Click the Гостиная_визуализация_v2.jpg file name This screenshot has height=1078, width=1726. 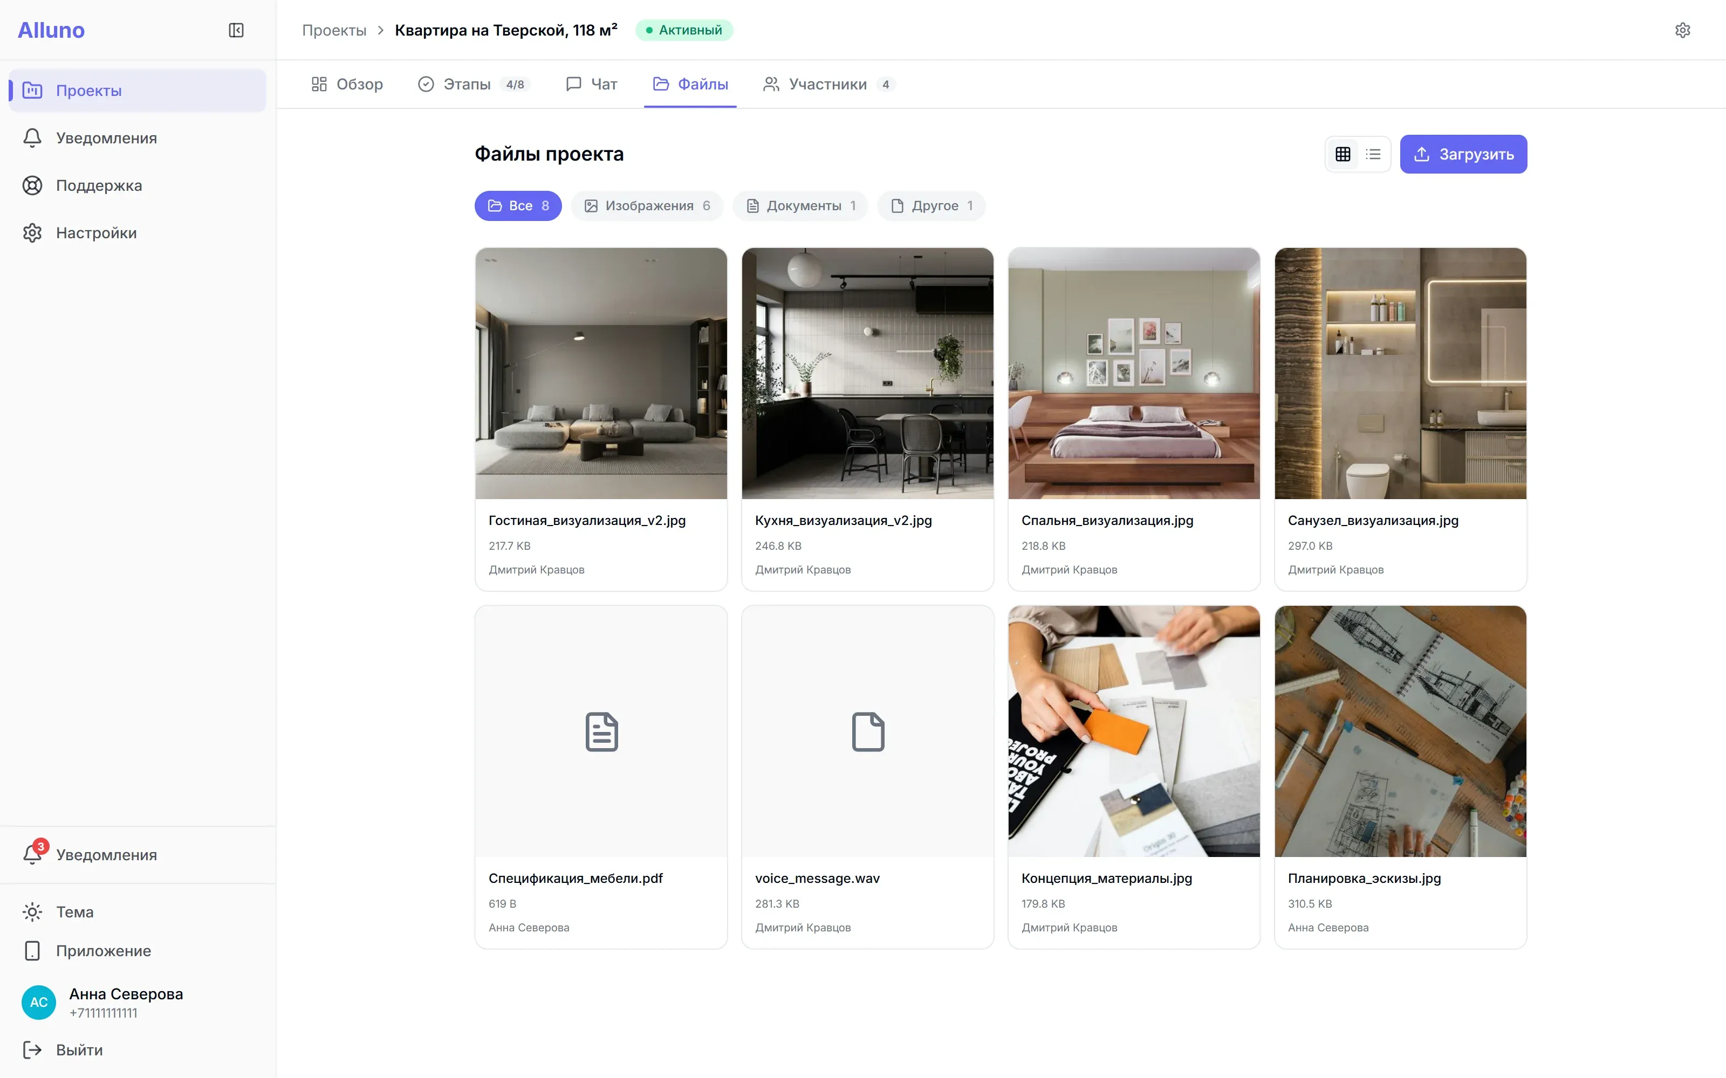point(587,521)
